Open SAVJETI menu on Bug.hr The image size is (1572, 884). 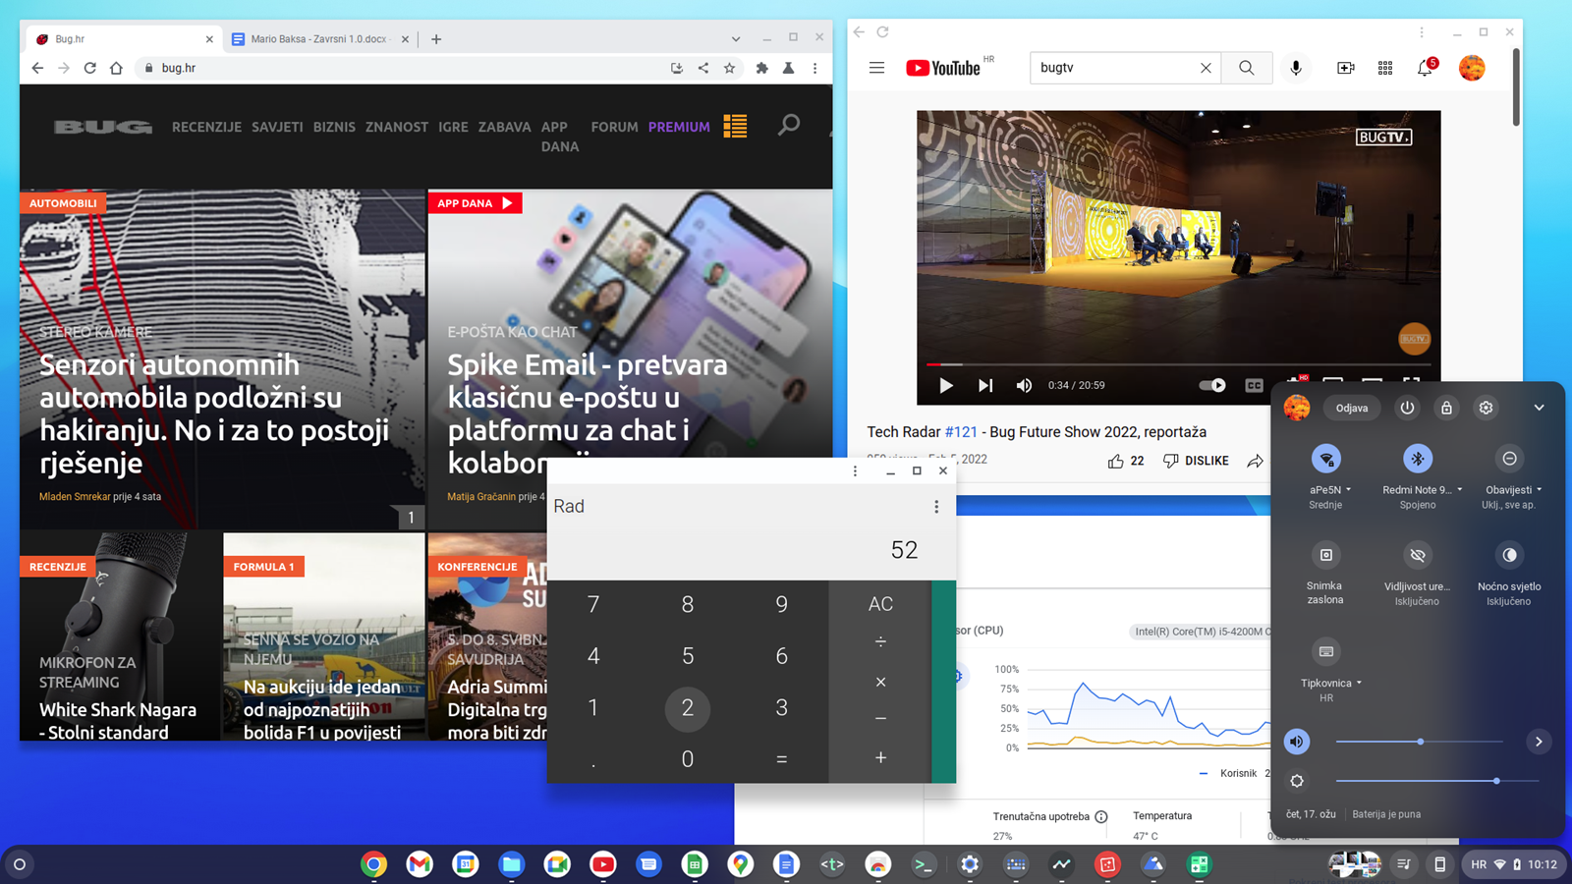pyautogui.click(x=277, y=127)
